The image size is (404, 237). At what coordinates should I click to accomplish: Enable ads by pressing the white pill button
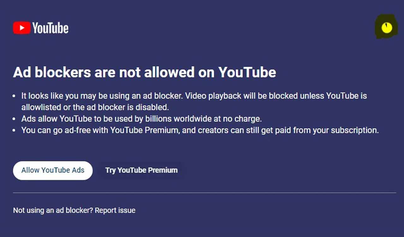point(52,170)
